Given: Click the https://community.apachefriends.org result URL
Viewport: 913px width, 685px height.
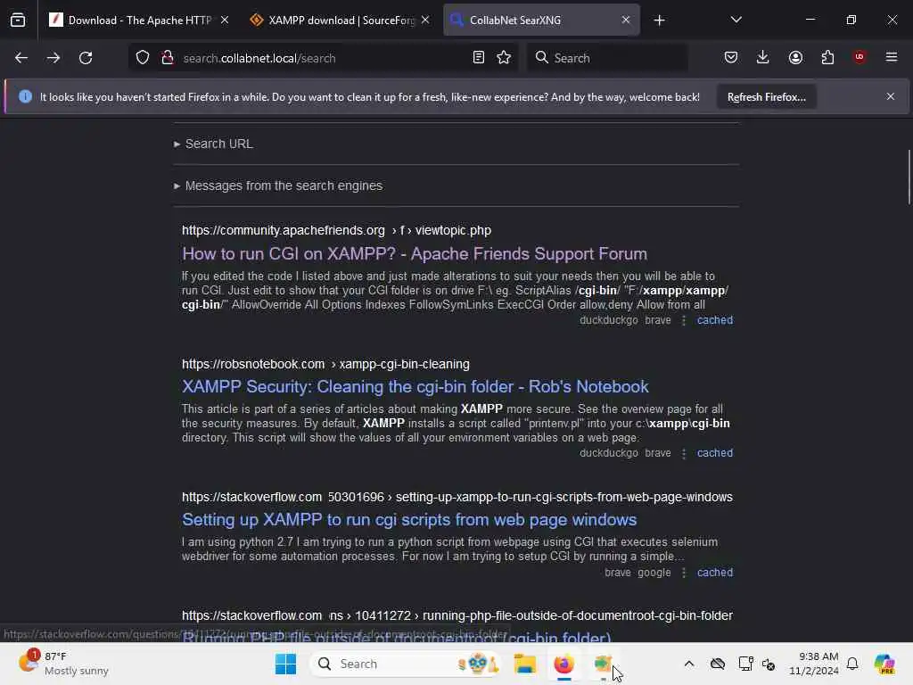Looking at the screenshot, I should coord(336,231).
